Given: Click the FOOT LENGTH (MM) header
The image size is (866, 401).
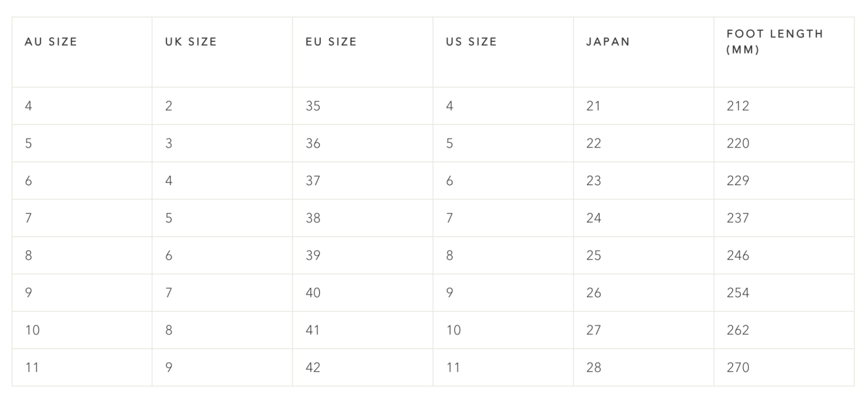Looking at the screenshot, I should (x=775, y=42).
